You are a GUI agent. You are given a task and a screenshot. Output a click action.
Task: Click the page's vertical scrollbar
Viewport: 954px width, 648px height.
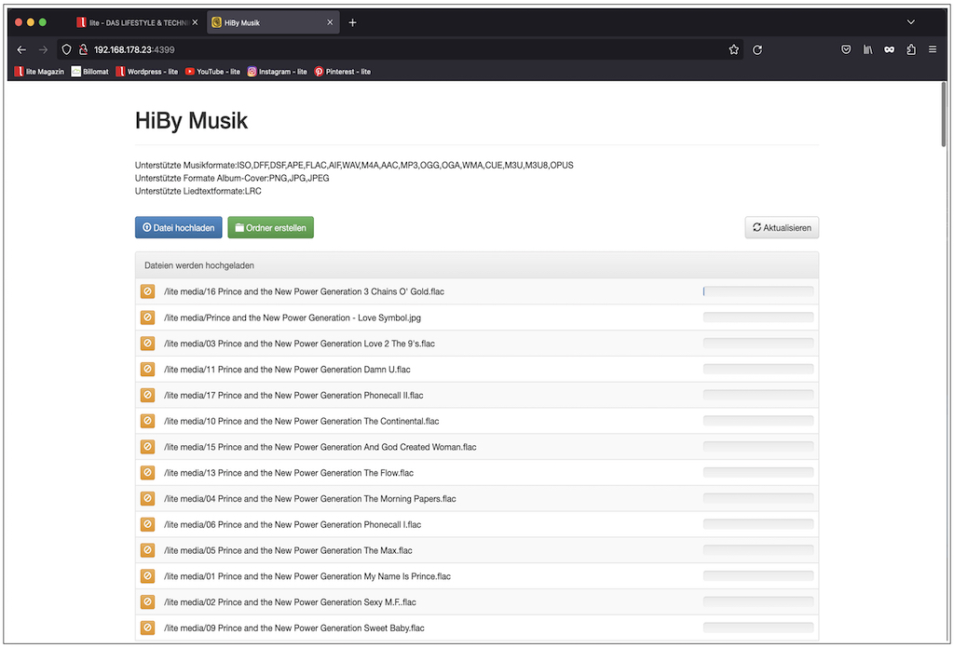[944, 115]
